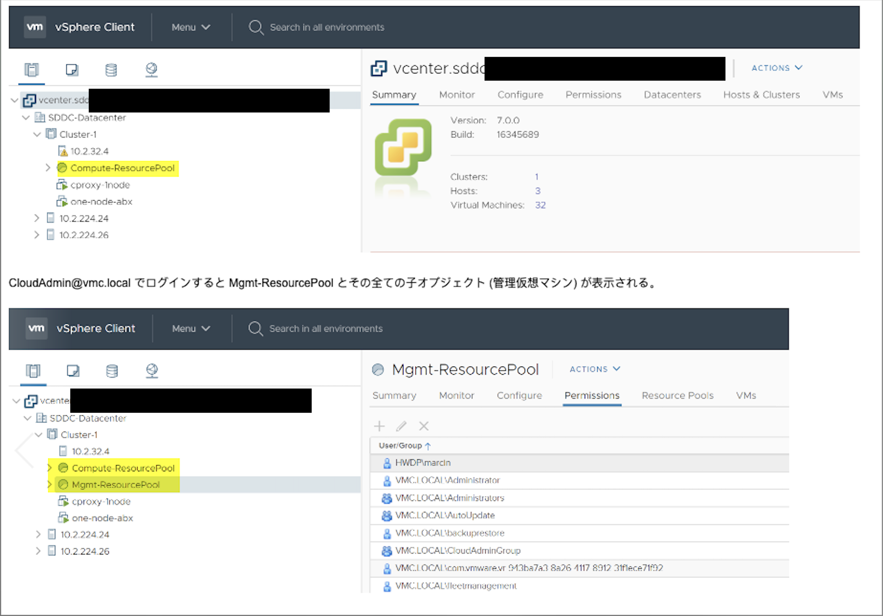Select Mgmt-ResourcePool in inventory tree
883x616 pixels.
pos(116,485)
